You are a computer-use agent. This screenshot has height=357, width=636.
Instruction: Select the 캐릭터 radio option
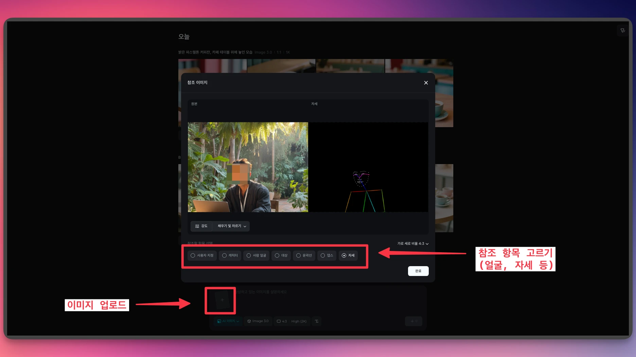230,255
